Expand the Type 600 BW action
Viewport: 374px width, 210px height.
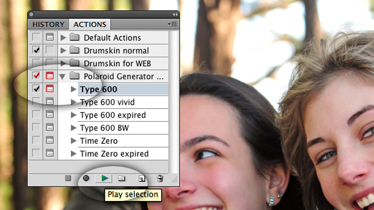tap(74, 128)
